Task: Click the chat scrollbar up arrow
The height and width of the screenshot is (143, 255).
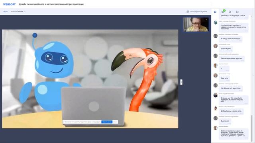Action: (252, 16)
